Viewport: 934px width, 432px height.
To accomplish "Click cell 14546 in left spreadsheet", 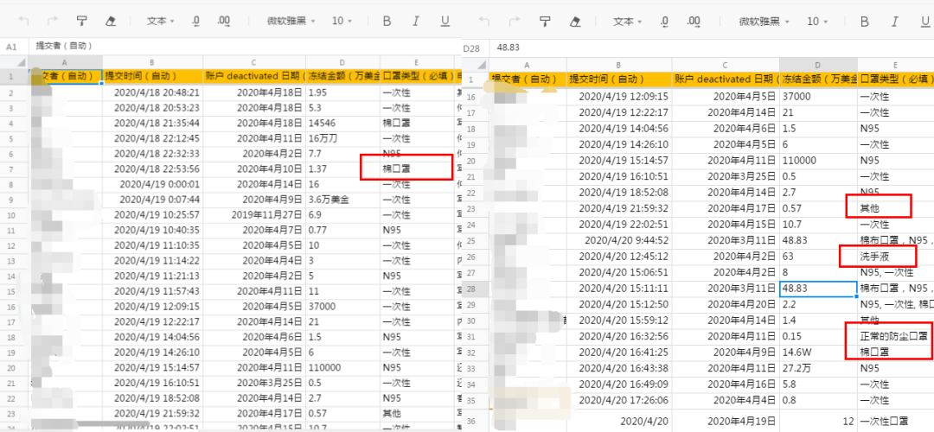I will point(342,124).
